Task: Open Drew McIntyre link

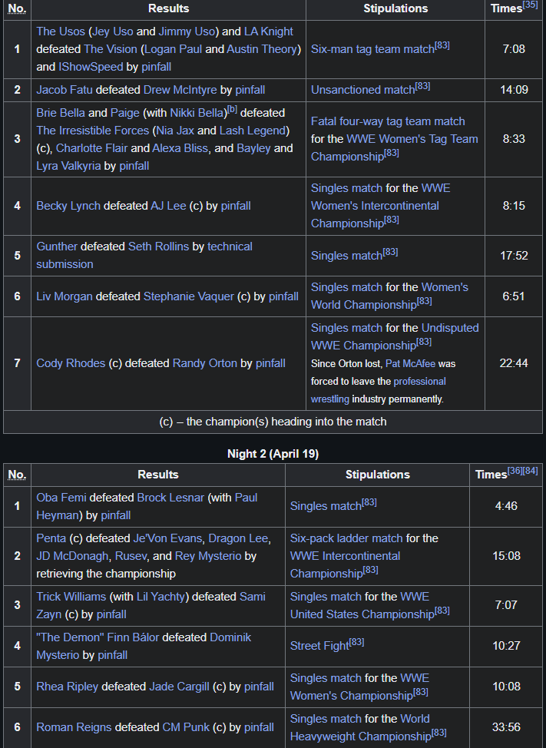Action: pos(180,90)
